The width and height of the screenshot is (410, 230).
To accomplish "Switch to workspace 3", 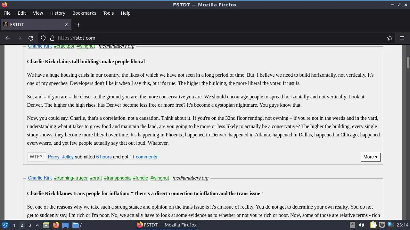I will click(29, 225).
